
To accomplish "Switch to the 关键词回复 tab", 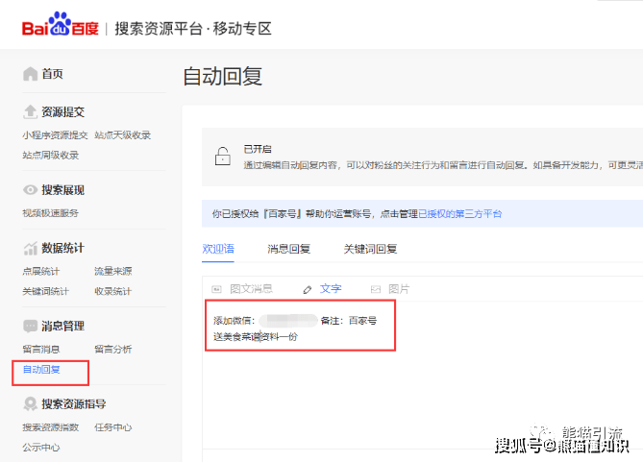I will pyautogui.click(x=370, y=249).
